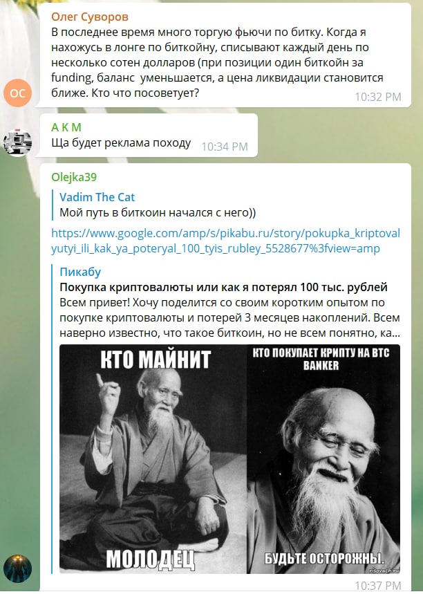Open Olejka39's avatar at bottom left
Image resolution: width=423 pixels, height=594 pixels.
click(17, 568)
